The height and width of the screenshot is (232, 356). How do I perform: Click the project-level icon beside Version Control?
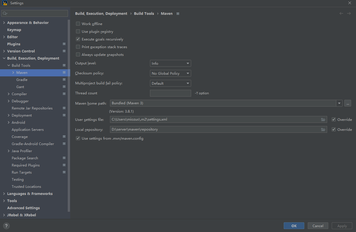[64, 51]
